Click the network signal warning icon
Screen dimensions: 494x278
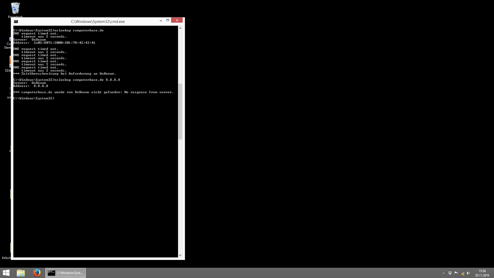click(462, 273)
